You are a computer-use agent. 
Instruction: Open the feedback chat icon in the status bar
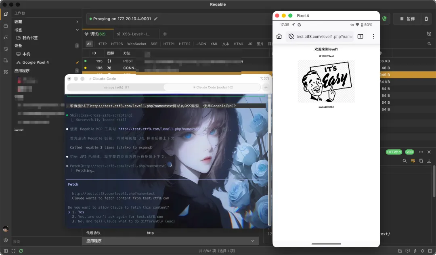[408, 251]
